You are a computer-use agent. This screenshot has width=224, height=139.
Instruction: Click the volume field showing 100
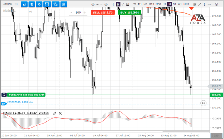pyautogui.click(x=78, y=13)
